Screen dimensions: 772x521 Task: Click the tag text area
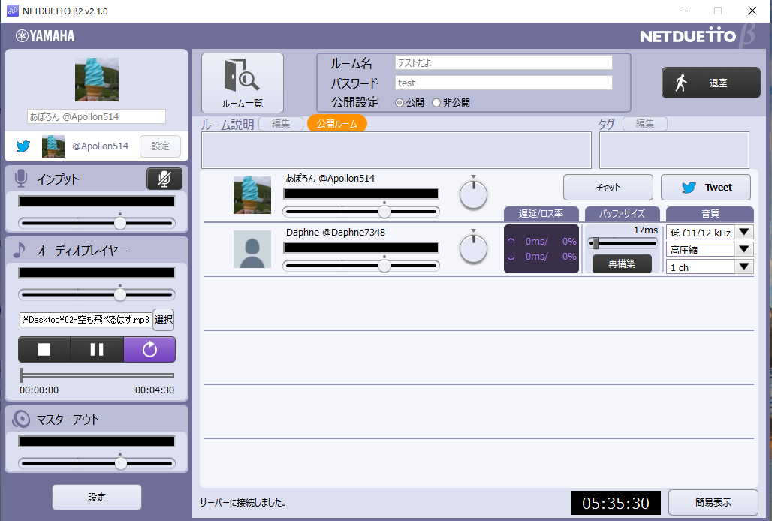tap(674, 150)
